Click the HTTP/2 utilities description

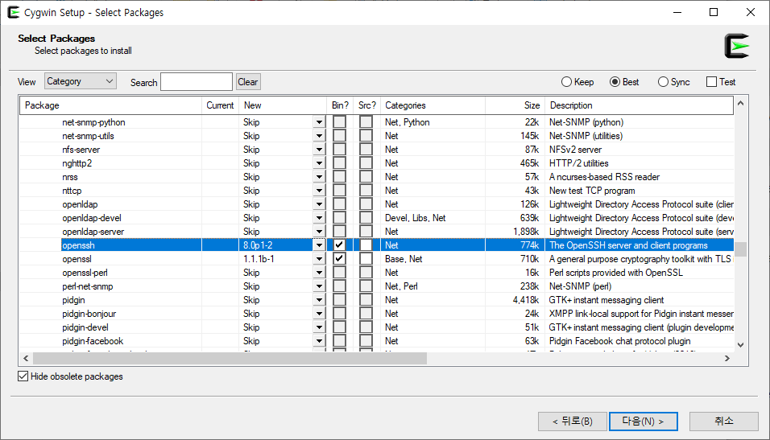(578, 163)
